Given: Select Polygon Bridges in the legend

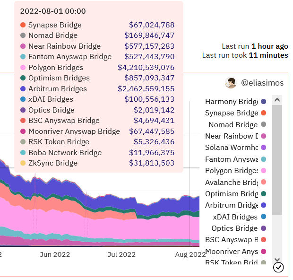Looking at the screenshot, I should (x=232, y=171).
